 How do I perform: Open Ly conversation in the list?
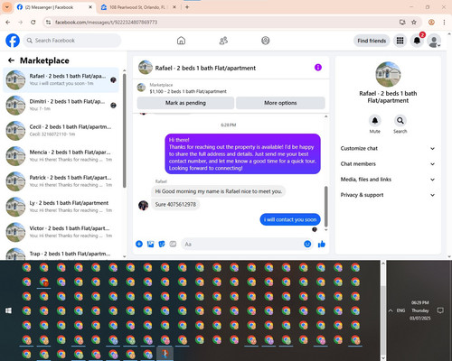pyautogui.click(x=61, y=207)
